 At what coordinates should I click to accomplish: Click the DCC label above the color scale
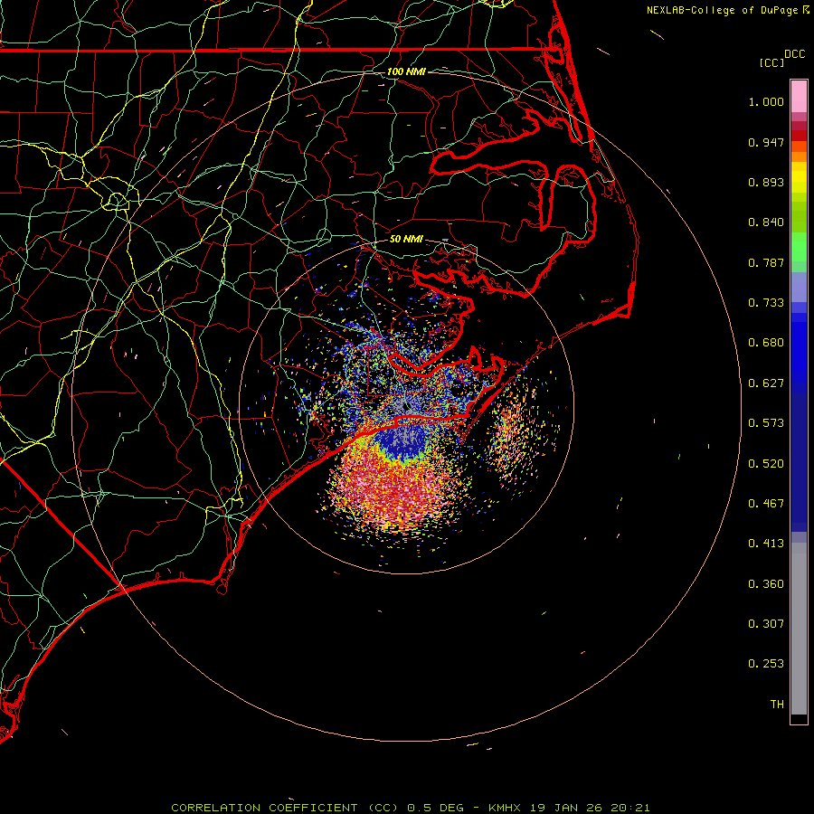794,54
